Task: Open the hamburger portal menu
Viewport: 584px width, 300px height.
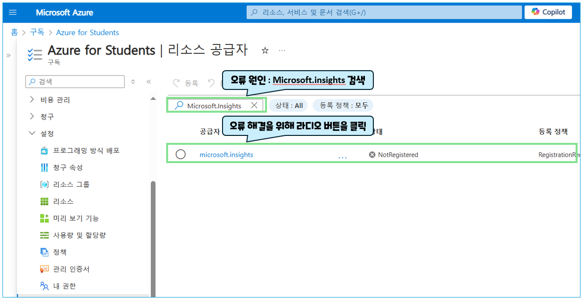Action: [x=13, y=12]
